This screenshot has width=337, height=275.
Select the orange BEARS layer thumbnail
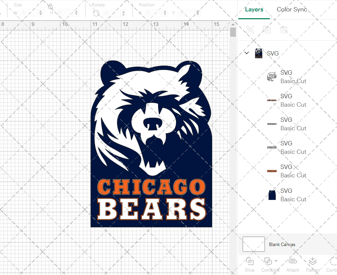[x=272, y=171]
